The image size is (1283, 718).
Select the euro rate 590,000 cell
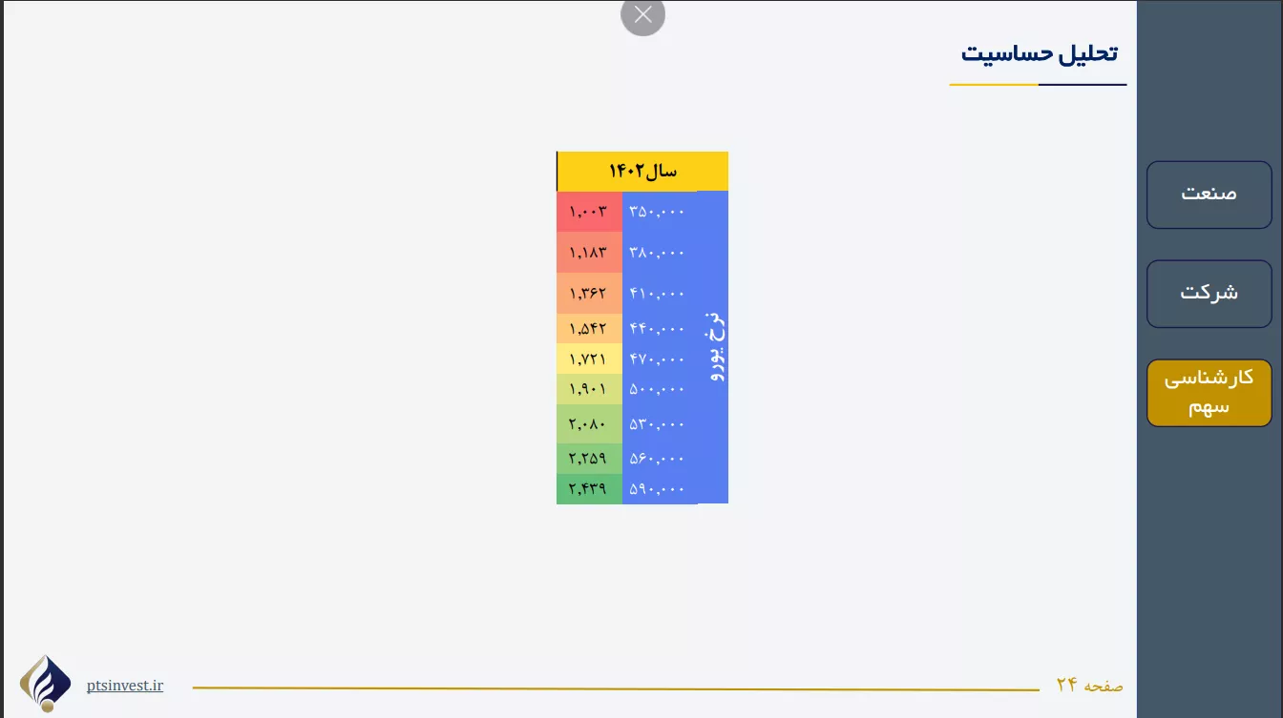[x=658, y=489]
